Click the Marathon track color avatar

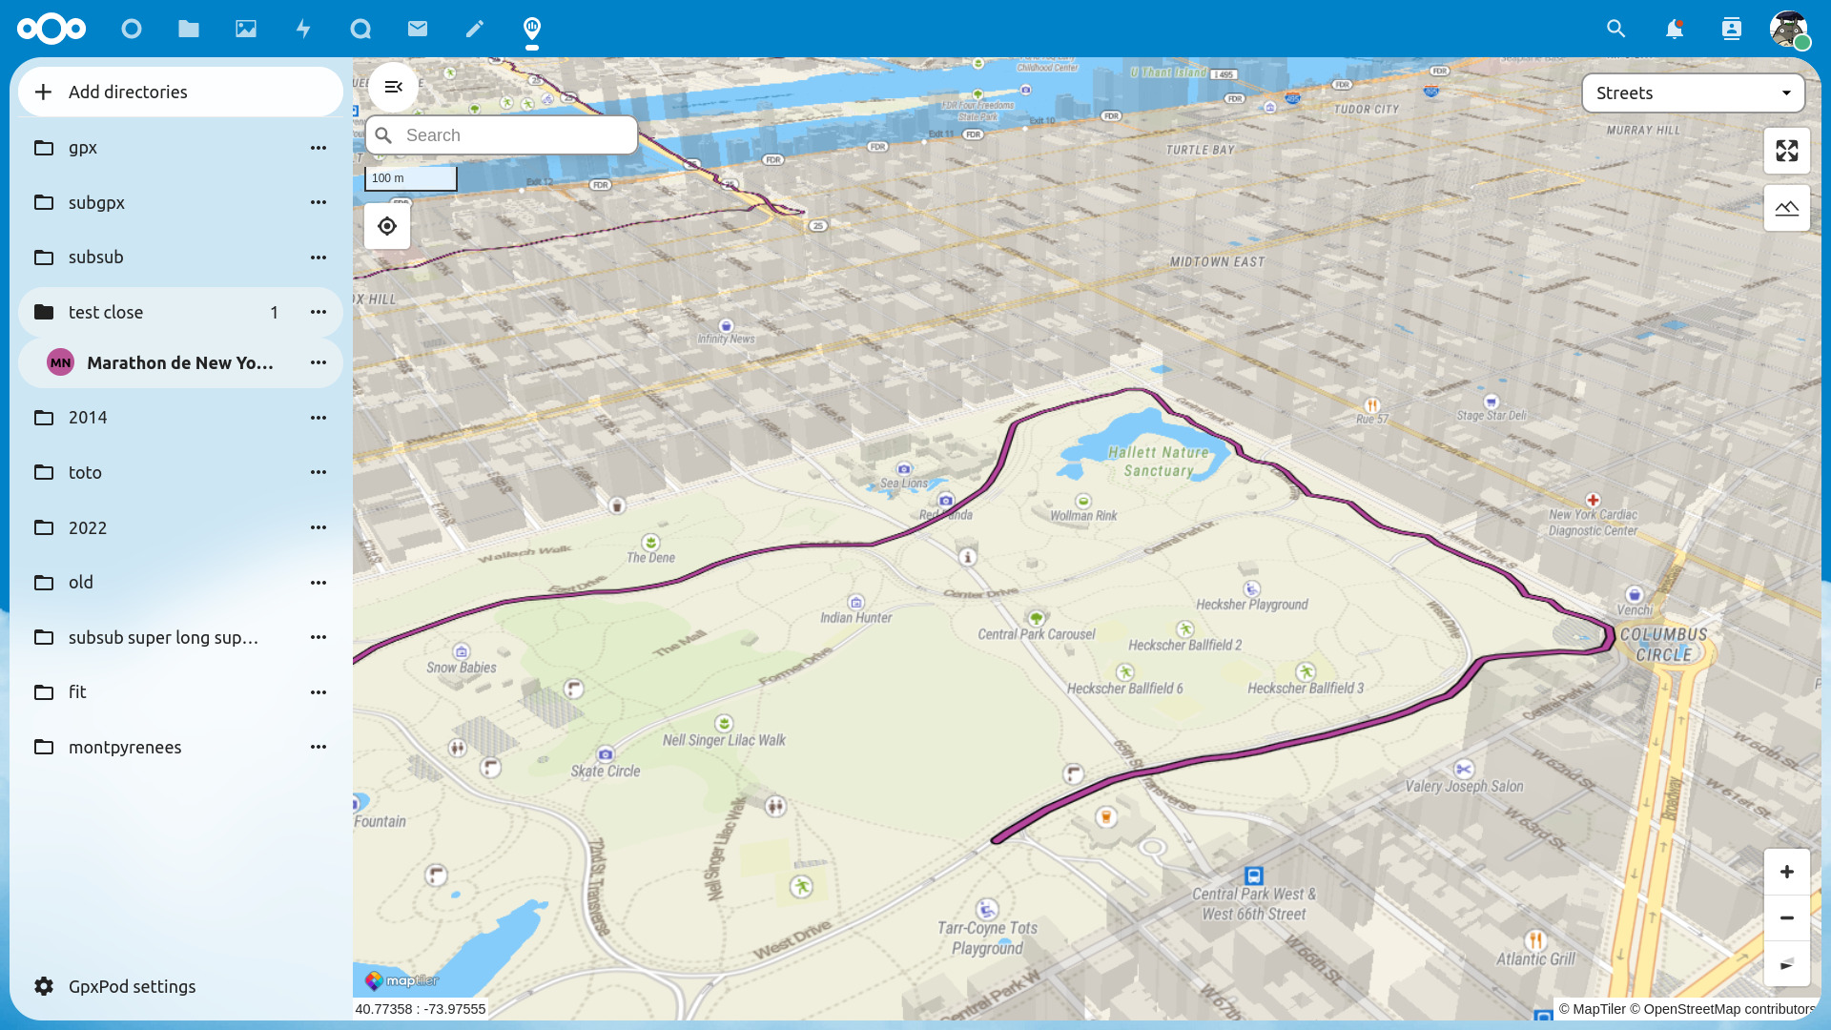(x=60, y=362)
